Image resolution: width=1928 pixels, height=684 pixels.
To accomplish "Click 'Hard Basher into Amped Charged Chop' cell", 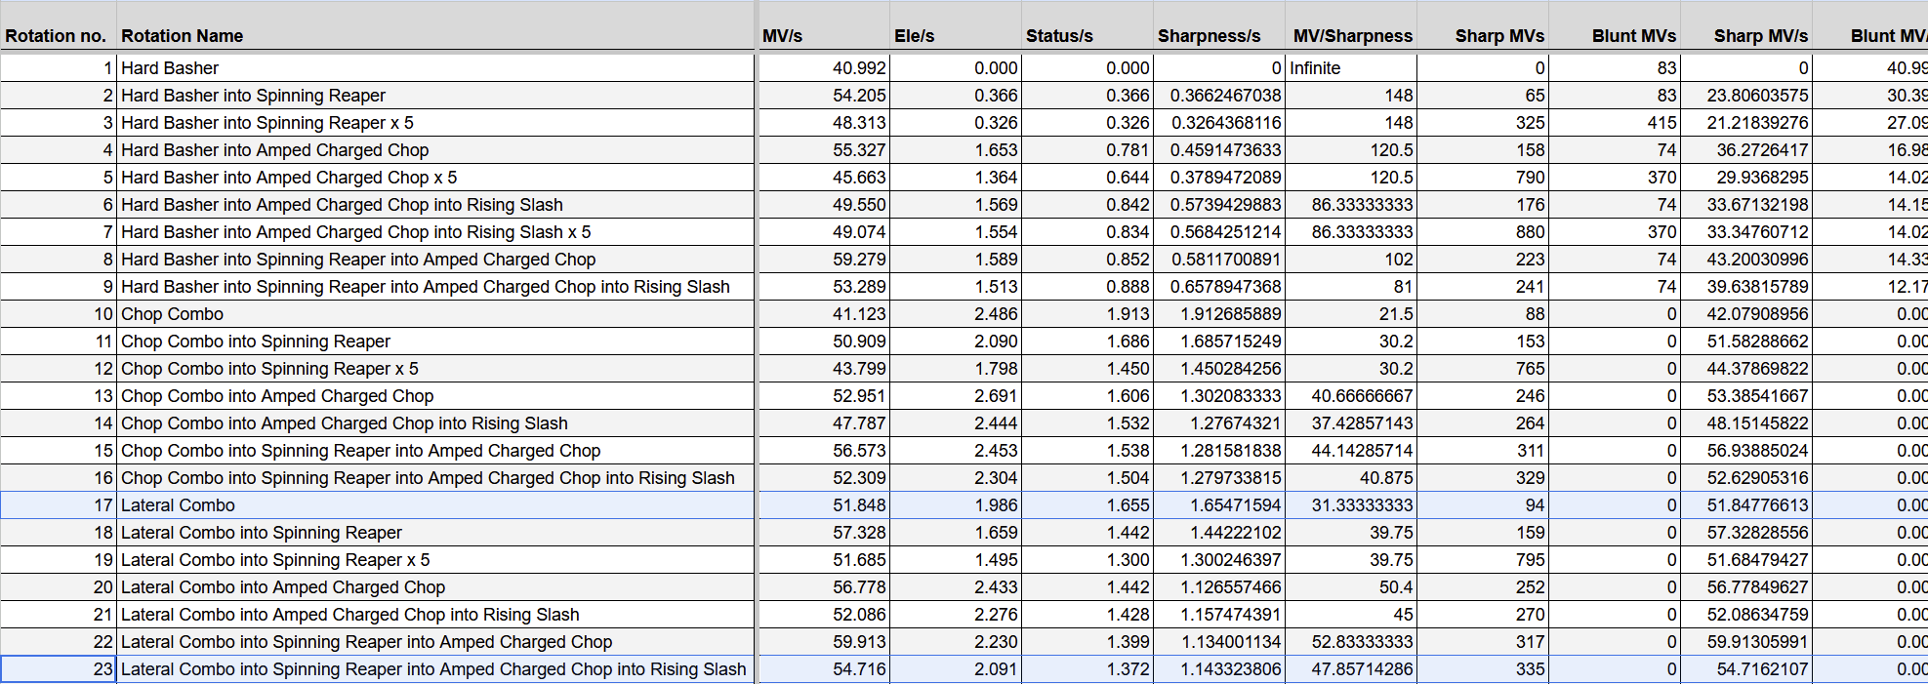I will 435,150.
